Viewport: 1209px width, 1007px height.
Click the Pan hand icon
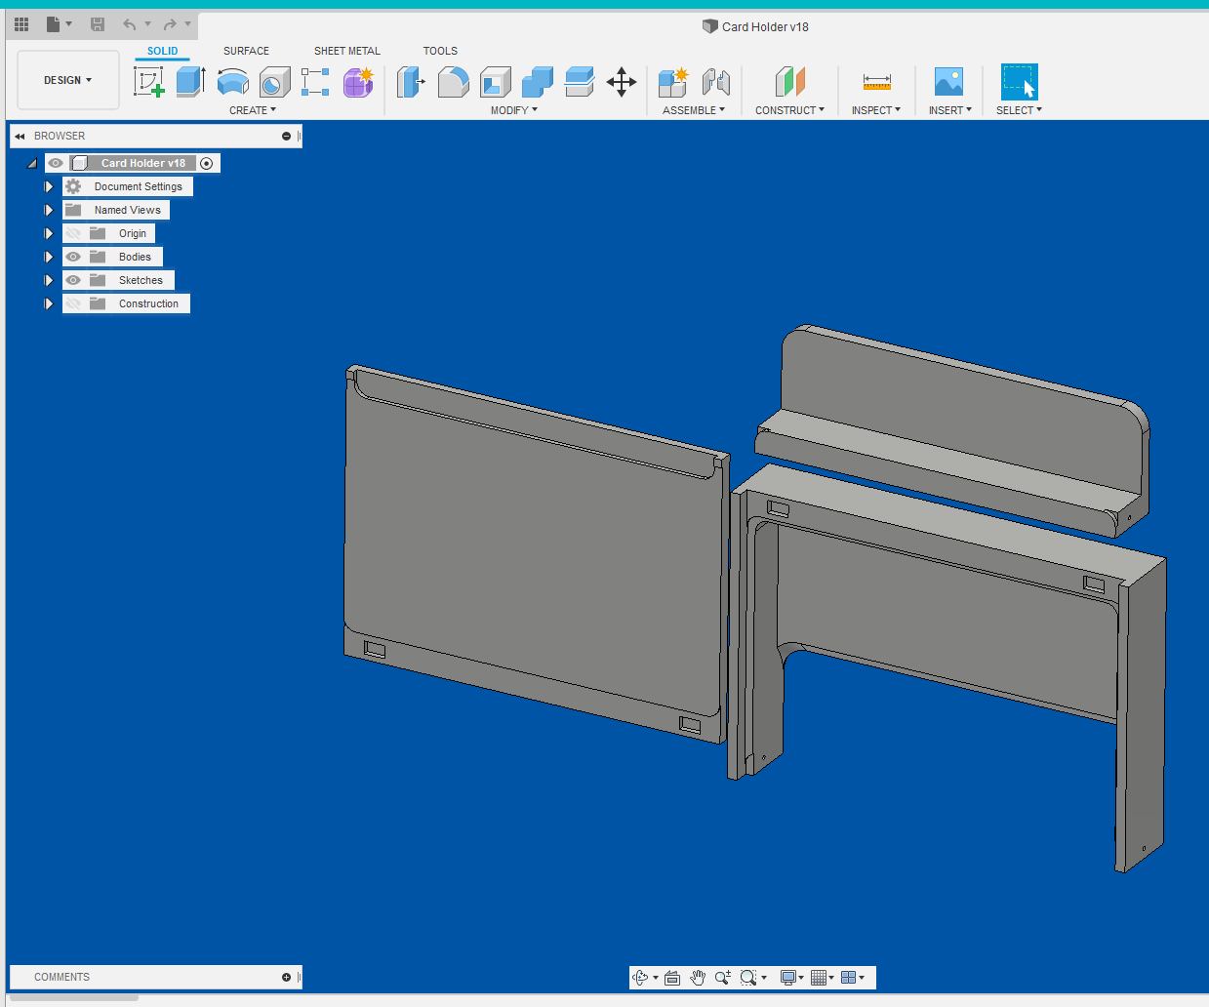coord(698,978)
